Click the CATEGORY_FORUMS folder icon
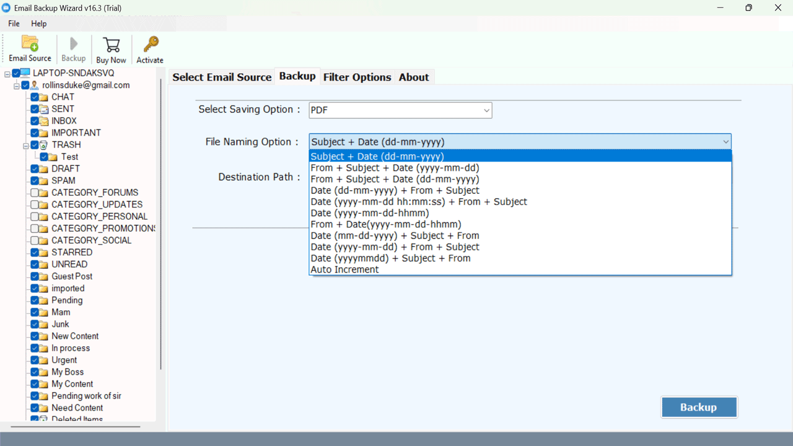 coord(44,193)
